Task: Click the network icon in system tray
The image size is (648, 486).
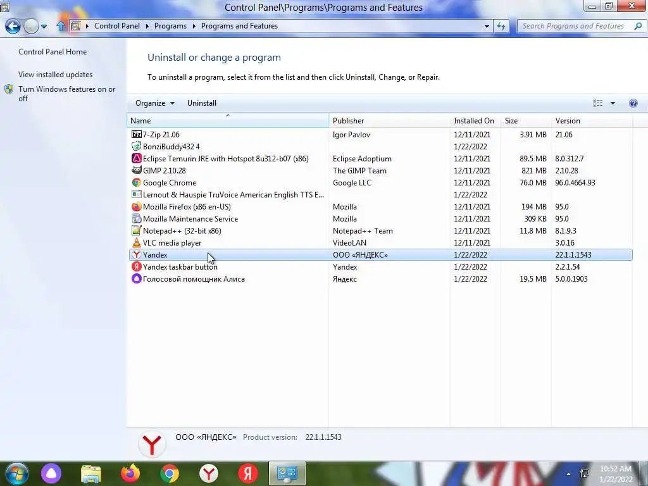Action: (x=584, y=473)
